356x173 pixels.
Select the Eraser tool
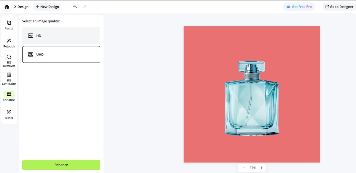point(9,114)
